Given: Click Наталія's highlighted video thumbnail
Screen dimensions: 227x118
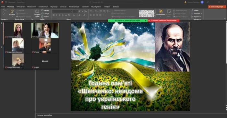Looking at the screenshot, I should coord(45,30).
